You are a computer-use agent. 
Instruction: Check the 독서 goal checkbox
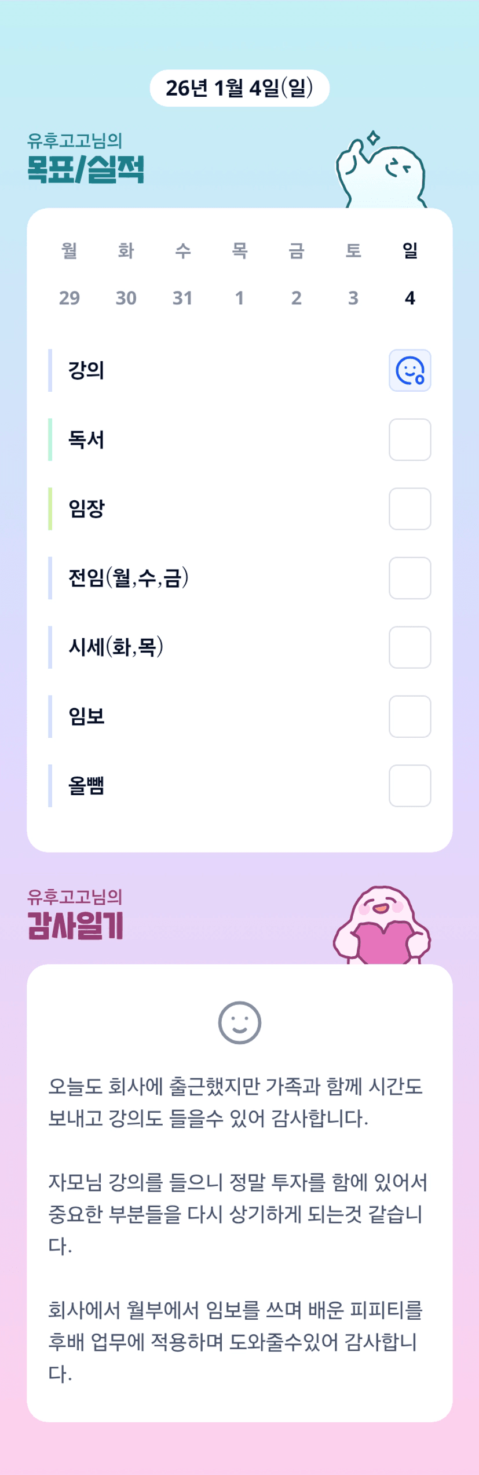409,439
